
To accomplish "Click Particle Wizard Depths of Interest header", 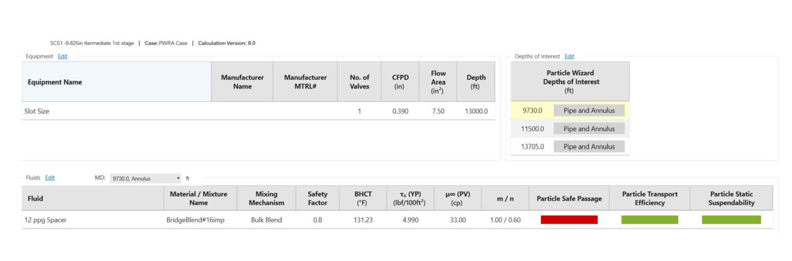I will pos(570,81).
